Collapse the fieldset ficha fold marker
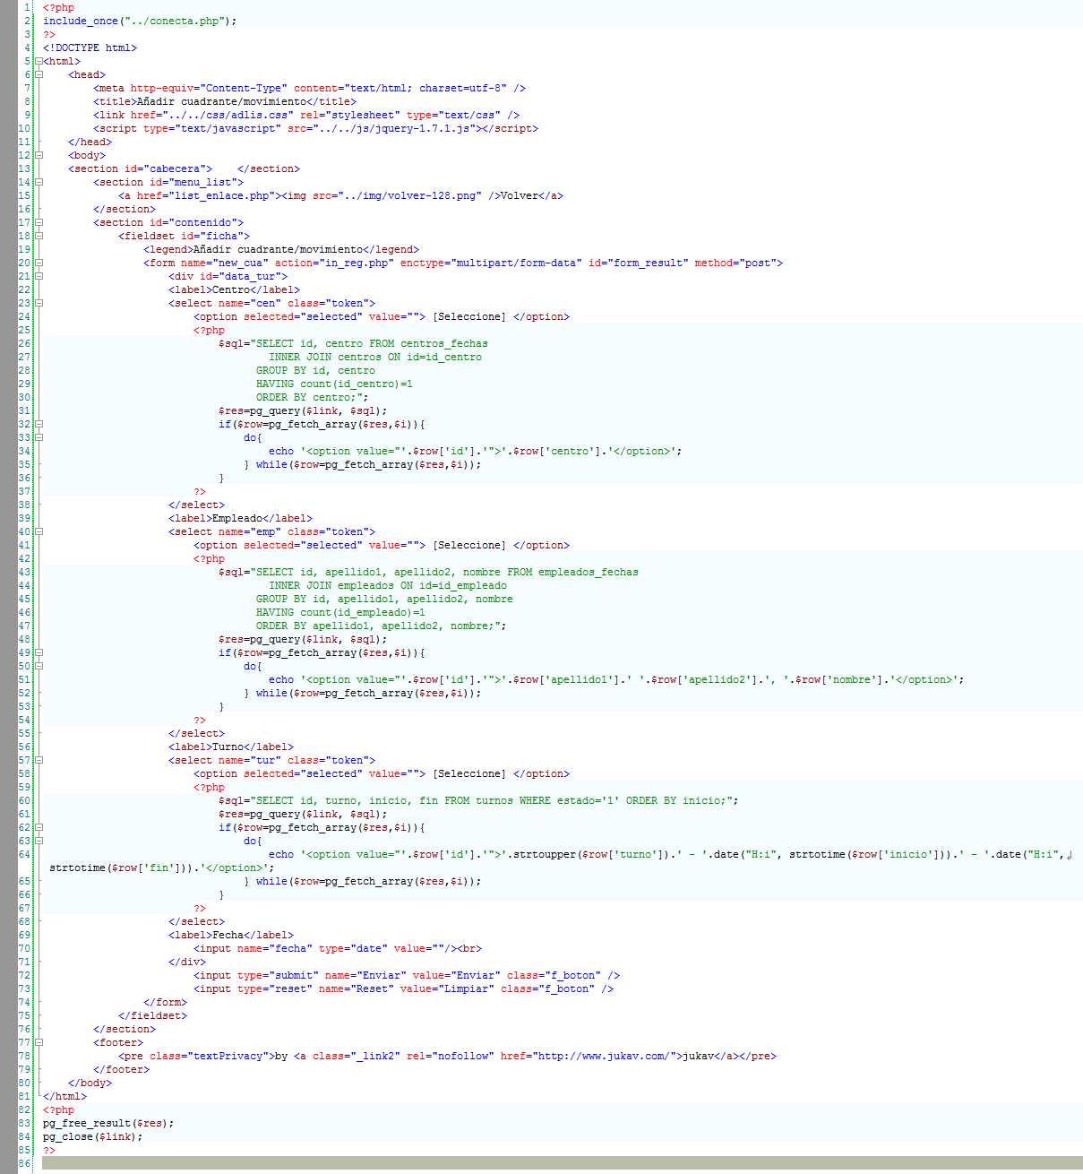The image size is (1083, 1174). (x=39, y=236)
